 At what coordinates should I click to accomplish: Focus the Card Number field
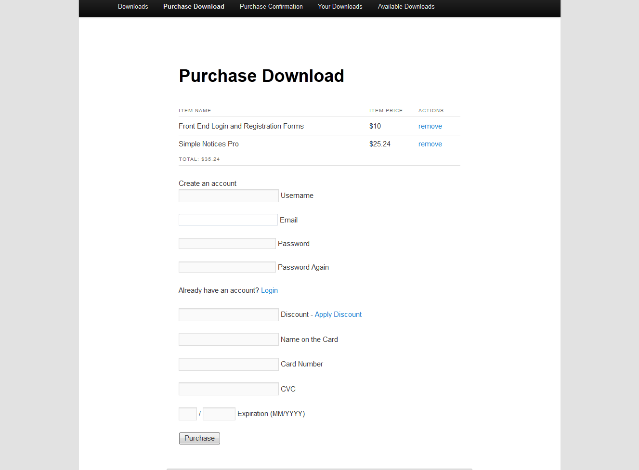[x=229, y=364]
